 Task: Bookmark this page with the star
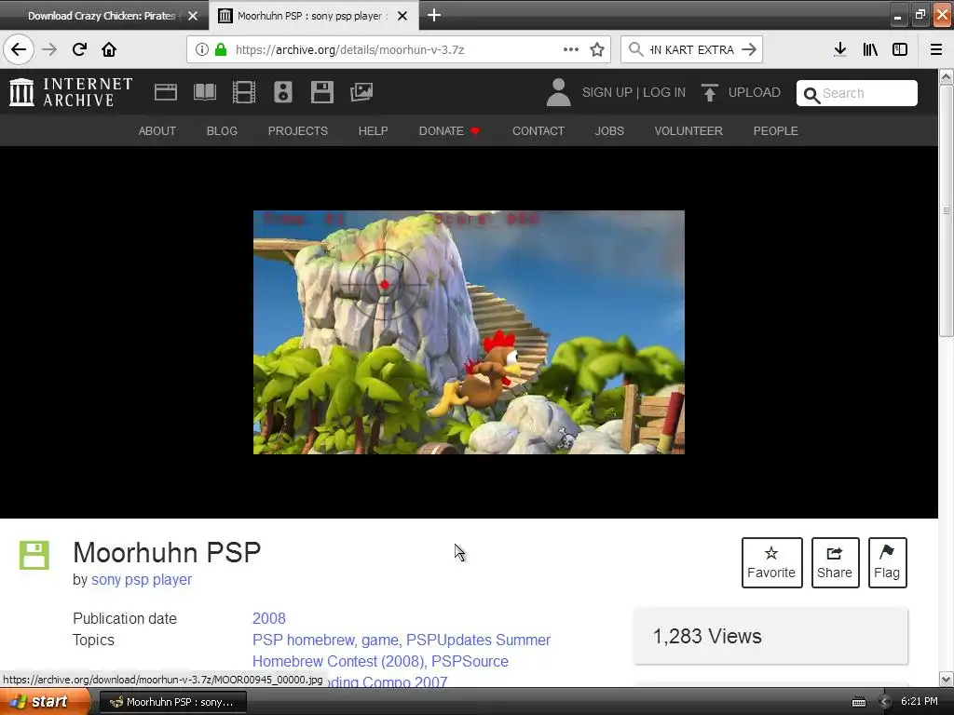(x=597, y=49)
